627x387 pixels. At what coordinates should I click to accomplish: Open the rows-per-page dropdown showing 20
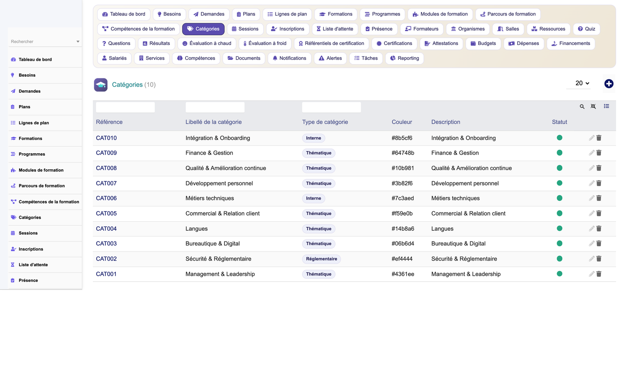[579, 83]
